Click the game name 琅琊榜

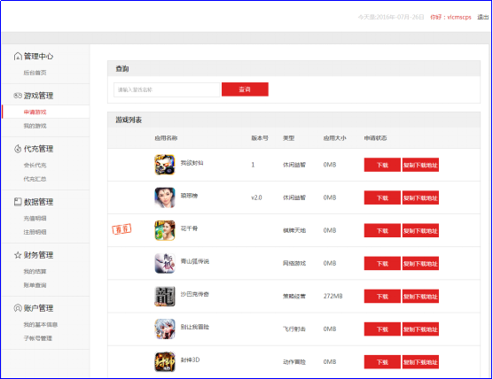[x=189, y=196]
